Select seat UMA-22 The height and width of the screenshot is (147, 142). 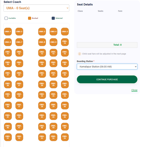19,74
